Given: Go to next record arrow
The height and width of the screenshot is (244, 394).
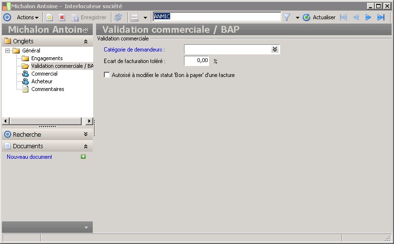Looking at the screenshot, I should [368, 17].
